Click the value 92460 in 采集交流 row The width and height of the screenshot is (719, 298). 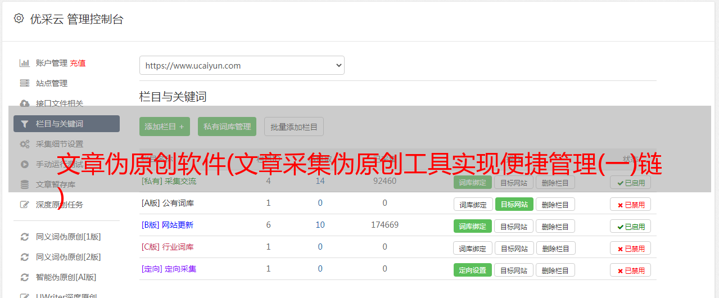click(x=385, y=181)
